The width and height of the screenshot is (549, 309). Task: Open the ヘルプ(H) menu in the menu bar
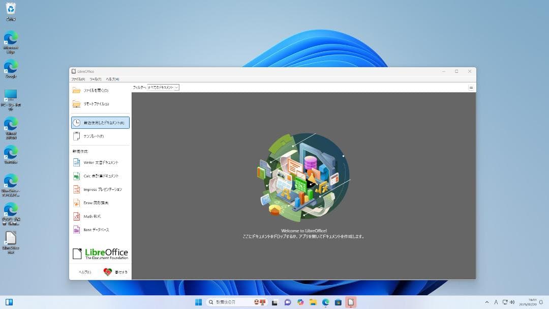click(x=112, y=79)
